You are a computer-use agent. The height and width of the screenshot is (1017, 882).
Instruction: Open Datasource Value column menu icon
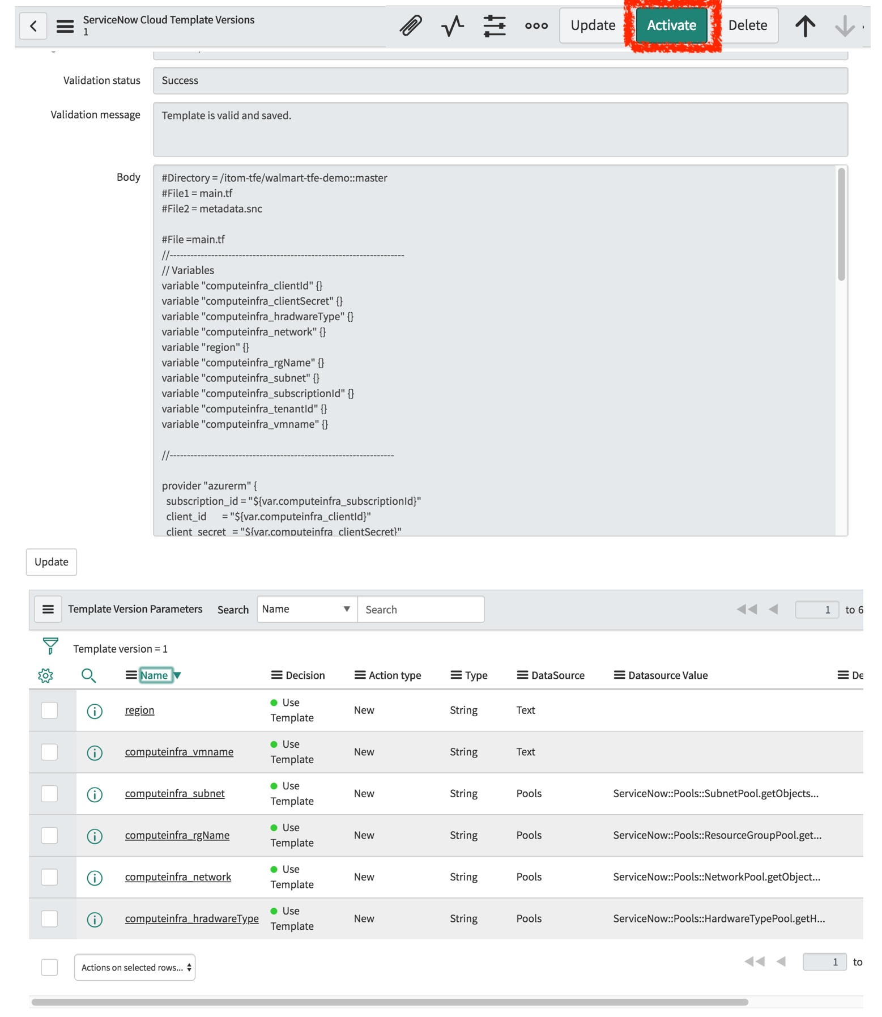pos(619,675)
